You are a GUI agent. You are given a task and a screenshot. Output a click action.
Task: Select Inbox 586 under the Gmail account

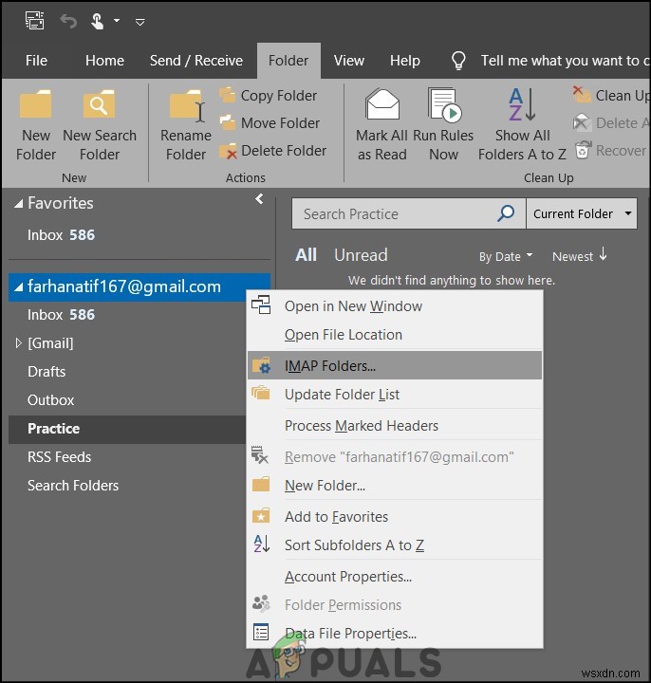pyautogui.click(x=61, y=315)
